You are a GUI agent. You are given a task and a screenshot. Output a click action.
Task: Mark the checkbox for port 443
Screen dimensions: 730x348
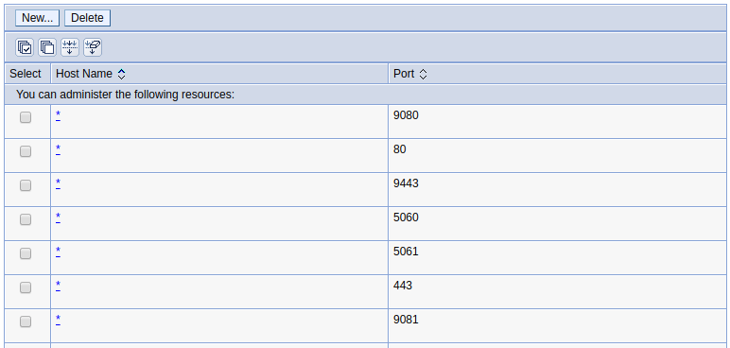(26, 287)
